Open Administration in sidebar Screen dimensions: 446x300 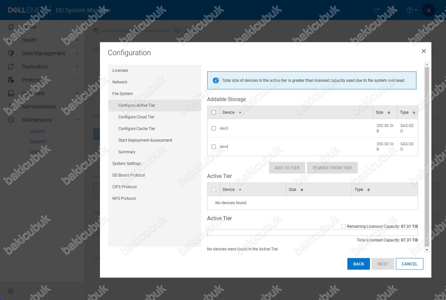[39, 106]
